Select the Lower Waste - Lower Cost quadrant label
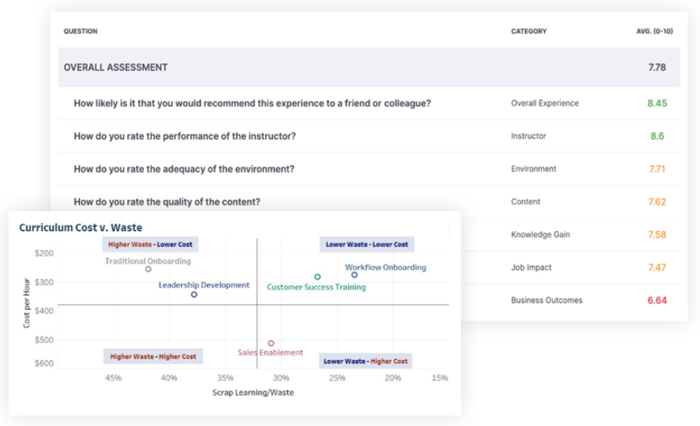The height and width of the screenshot is (426, 700). 367,244
